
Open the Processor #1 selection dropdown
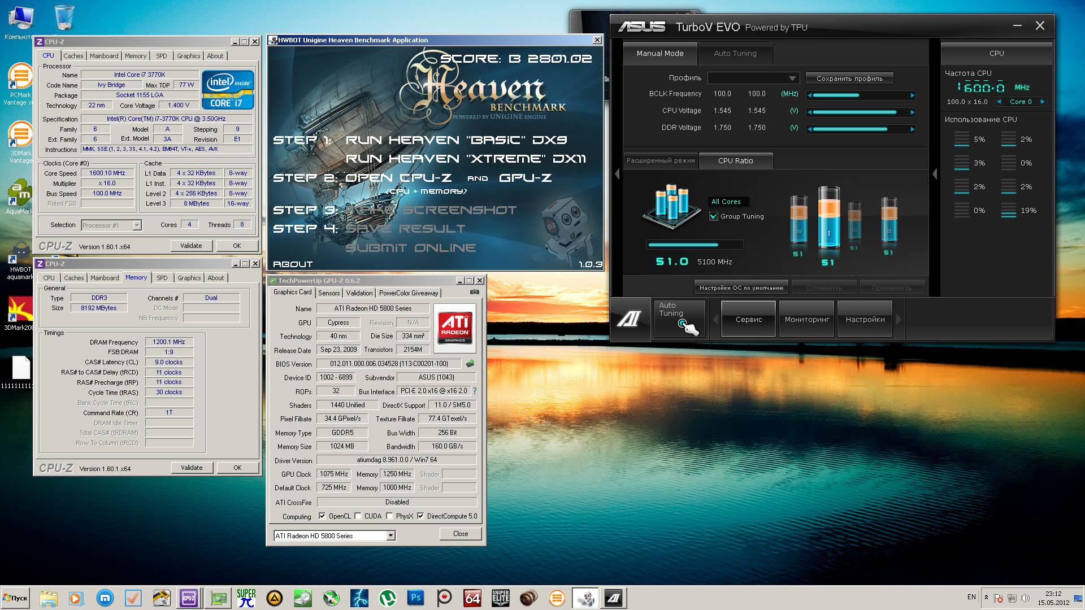click(x=111, y=225)
